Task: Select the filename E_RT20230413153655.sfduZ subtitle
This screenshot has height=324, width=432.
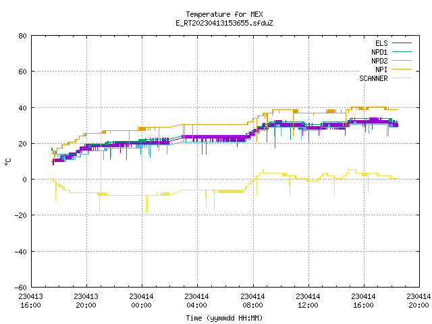Action: click(224, 23)
